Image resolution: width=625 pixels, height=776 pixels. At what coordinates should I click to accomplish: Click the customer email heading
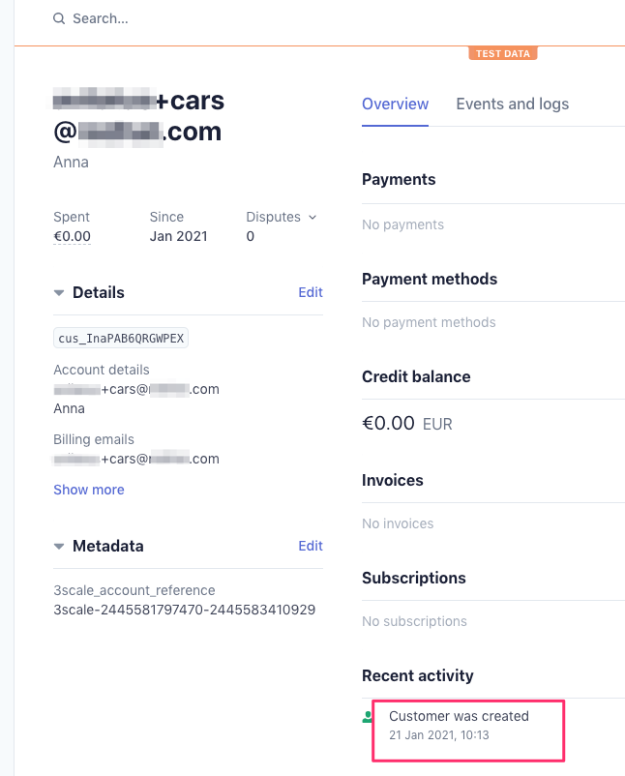[x=138, y=116]
